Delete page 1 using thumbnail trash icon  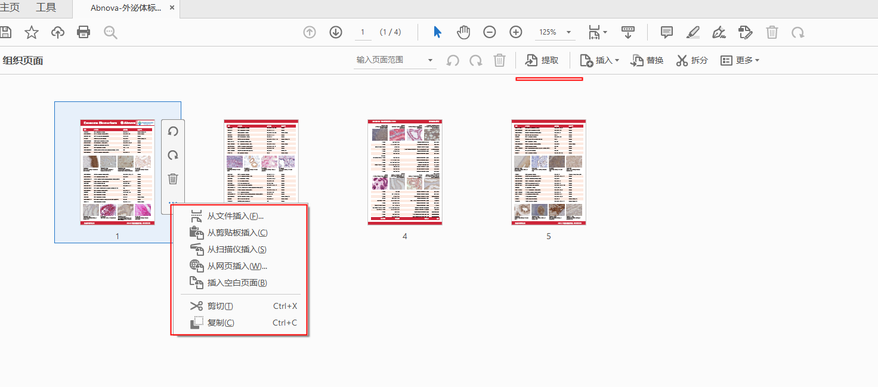coord(173,179)
